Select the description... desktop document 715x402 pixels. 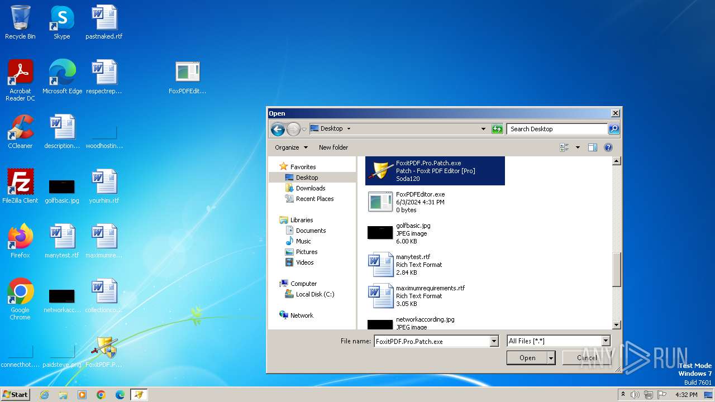coord(62,132)
